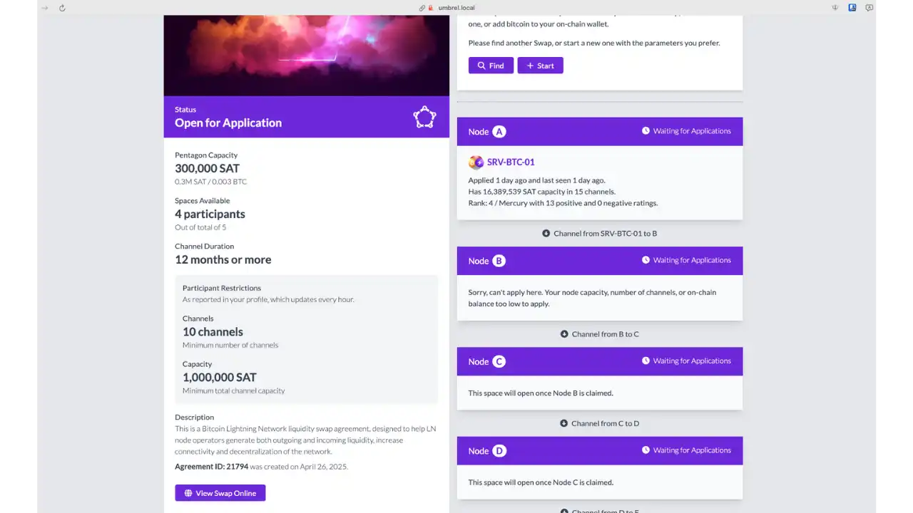Select the circled letter B badge on Node B

pos(499,261)
